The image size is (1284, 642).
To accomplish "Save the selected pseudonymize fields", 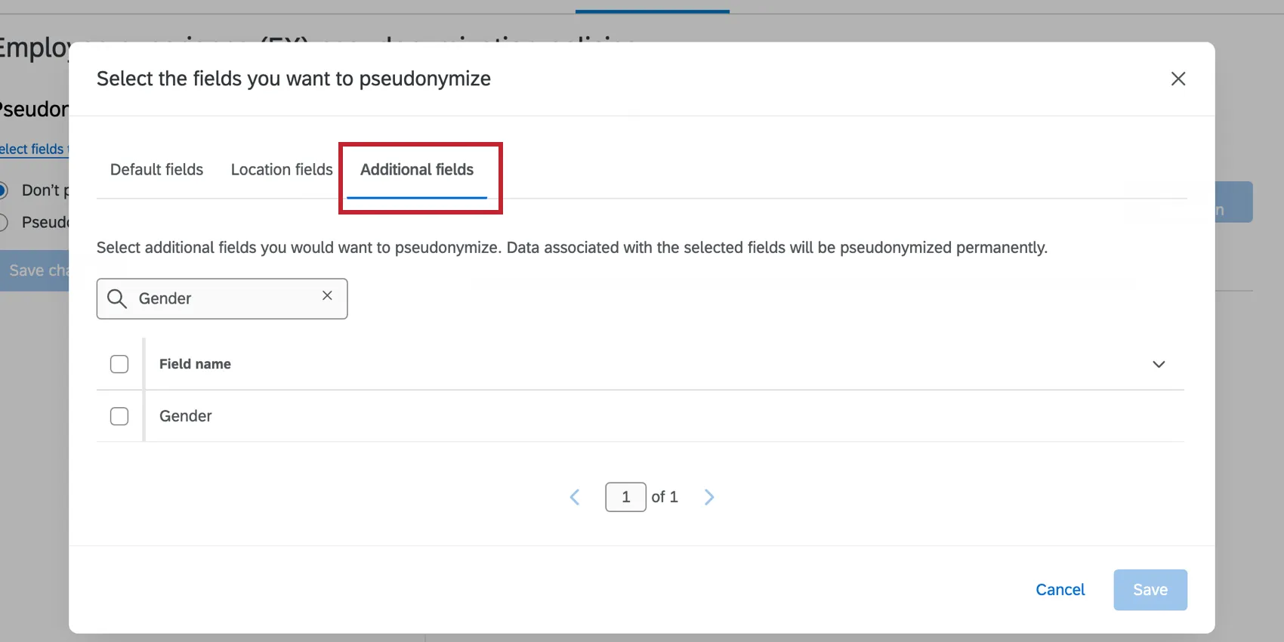I will coord(1149,589).
